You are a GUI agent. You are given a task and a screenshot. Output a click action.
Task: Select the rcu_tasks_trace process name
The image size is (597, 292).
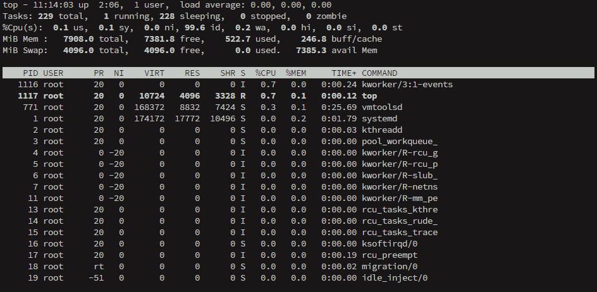point(400,233)
